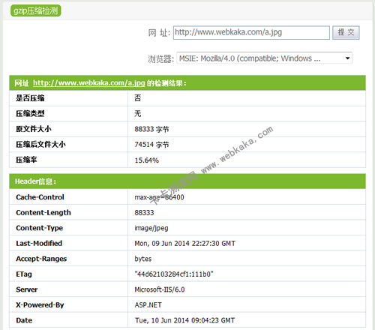Select the ETag value 44d62103284cf1:111b0
This screenshot has width=375, height=330.
174,274
